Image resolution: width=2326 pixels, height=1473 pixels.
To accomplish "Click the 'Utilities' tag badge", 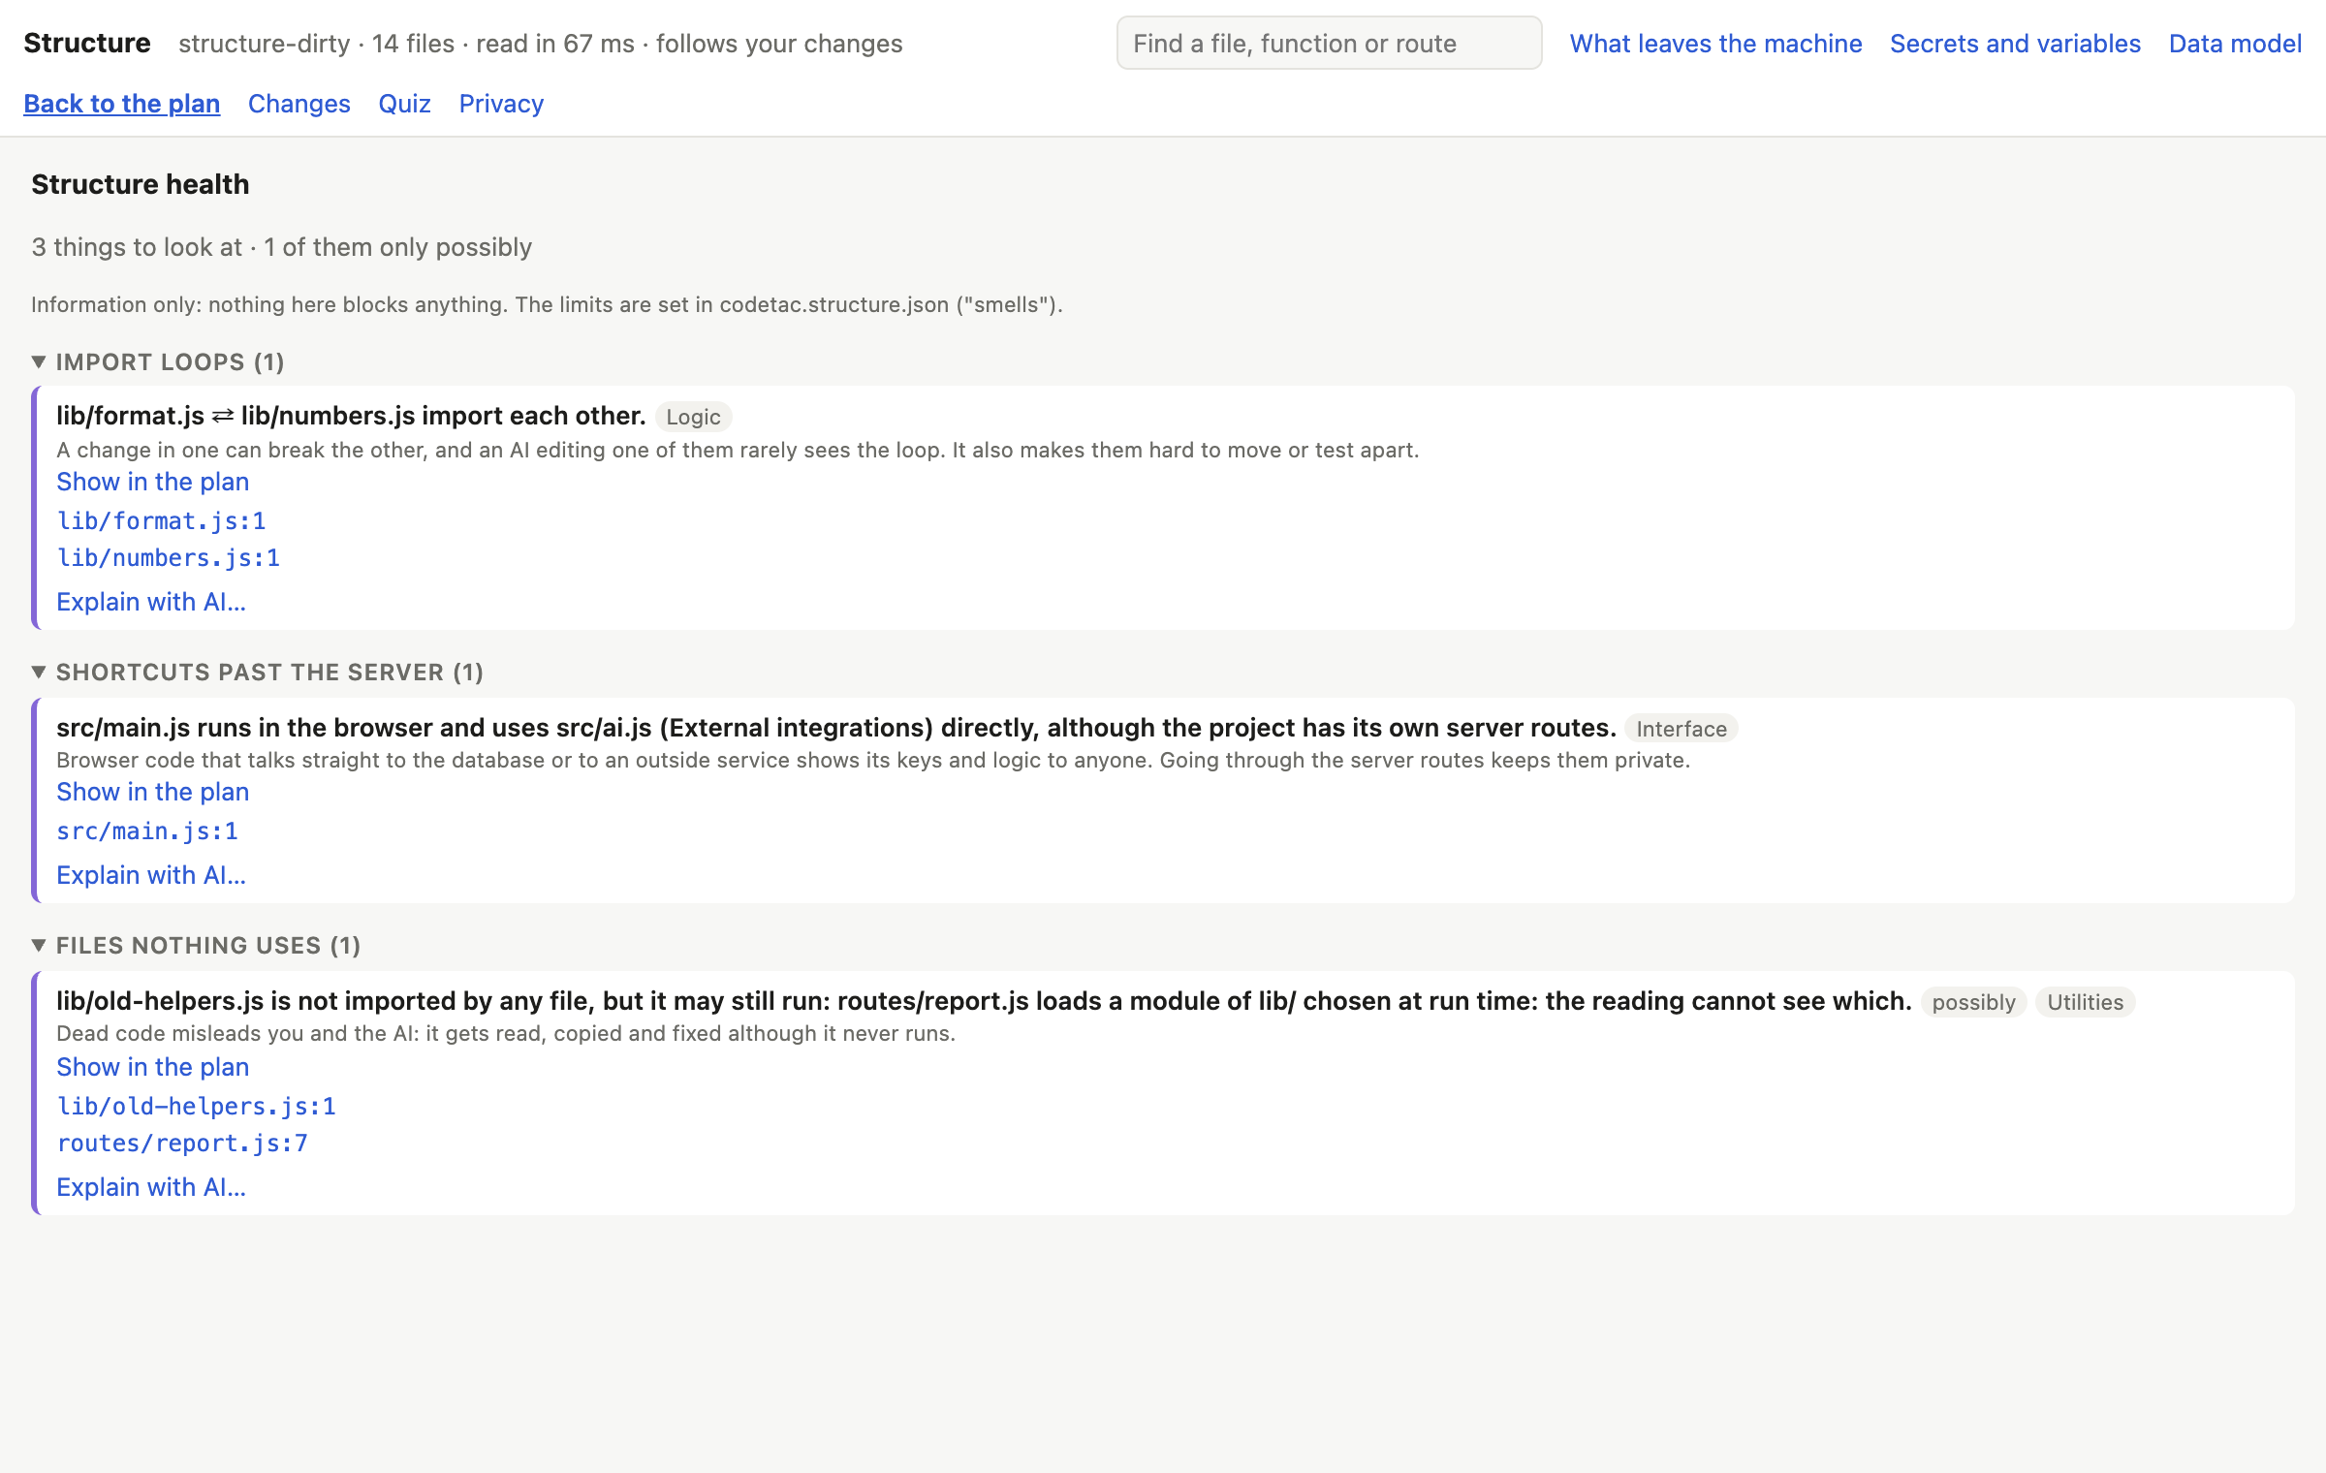I will (2085, 1002).
